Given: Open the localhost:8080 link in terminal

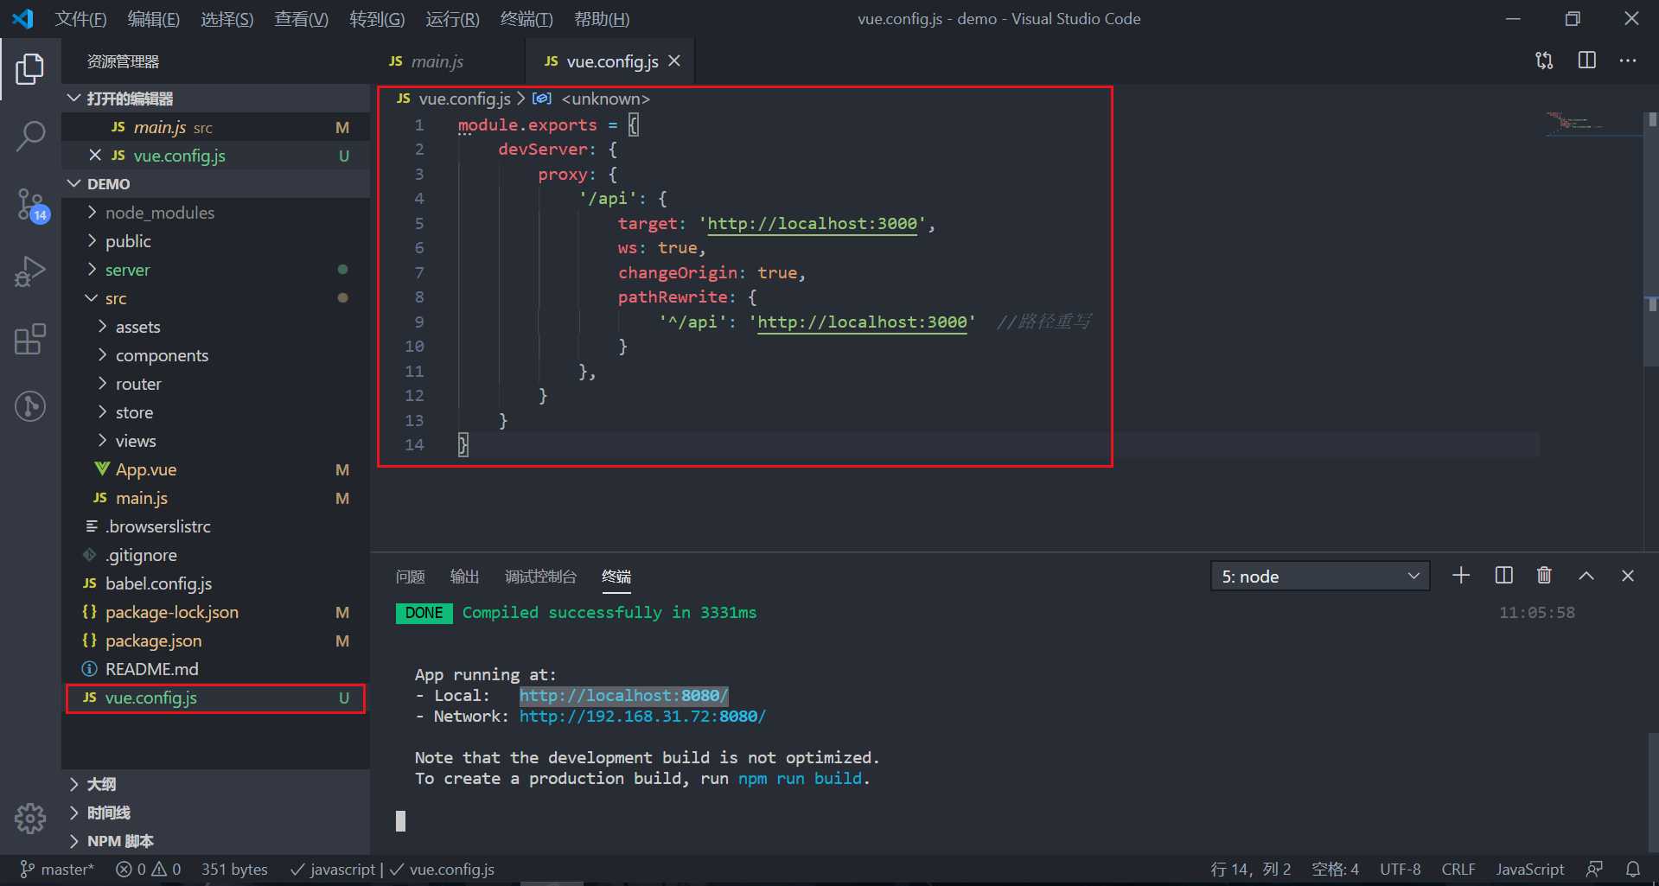Looking at the screenshot, I should click(x=623, y=696).
